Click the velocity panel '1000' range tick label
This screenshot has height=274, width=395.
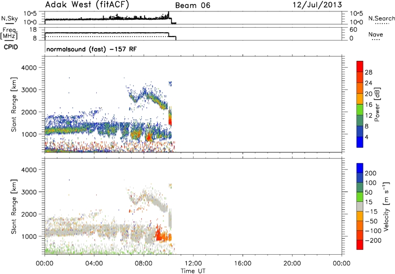click(29, 236)
